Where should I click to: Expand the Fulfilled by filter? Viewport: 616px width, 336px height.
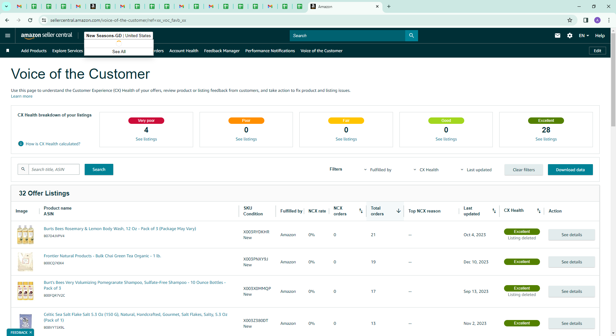pyautogui.click(x=378, y=170)
